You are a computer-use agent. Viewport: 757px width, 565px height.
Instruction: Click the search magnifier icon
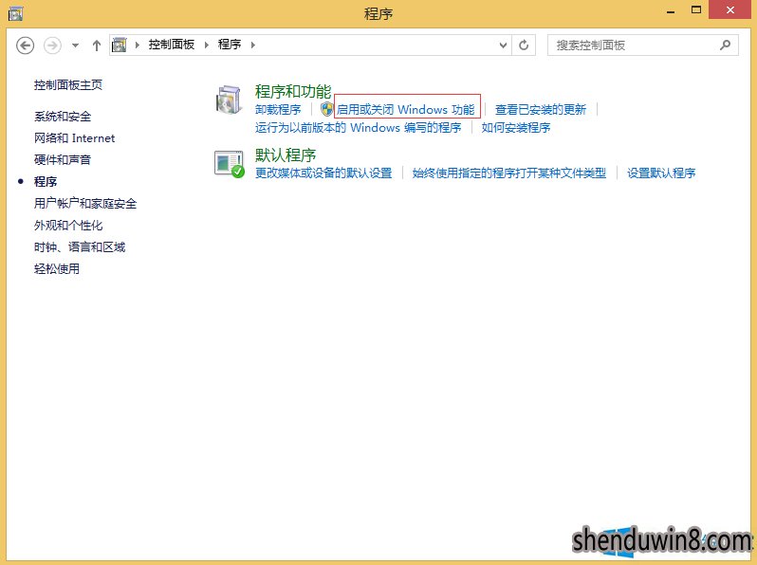[x=725, y=46]
